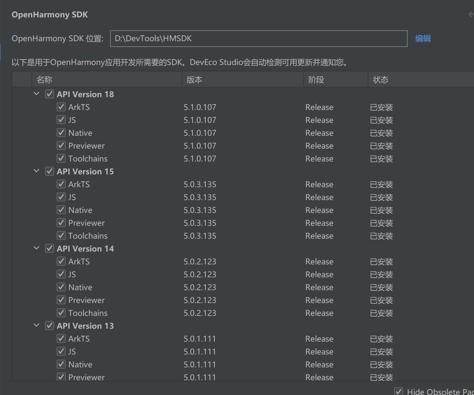
Task: Toggle Native checkbox under API Version 14
Action: pos(61,287)
